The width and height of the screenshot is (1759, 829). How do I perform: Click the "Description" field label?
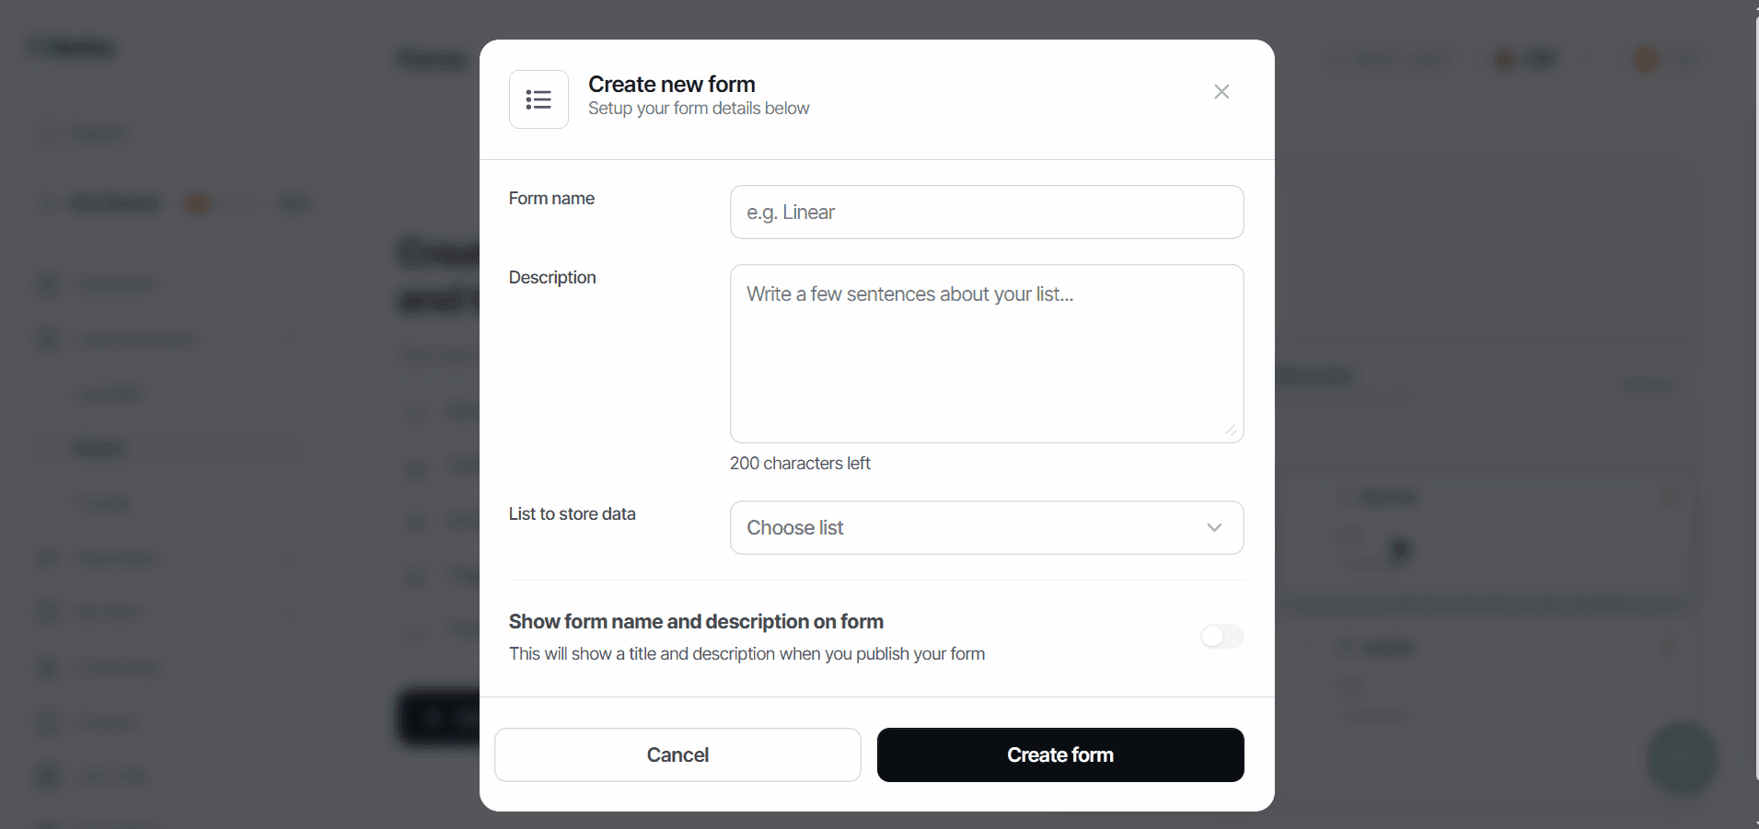point(552,278)
